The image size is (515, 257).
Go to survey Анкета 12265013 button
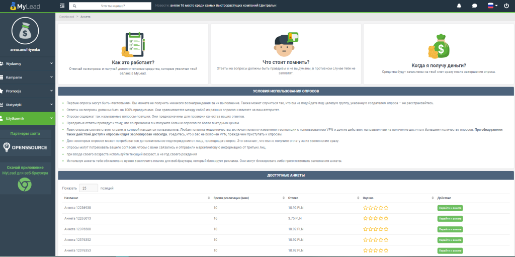450,219
